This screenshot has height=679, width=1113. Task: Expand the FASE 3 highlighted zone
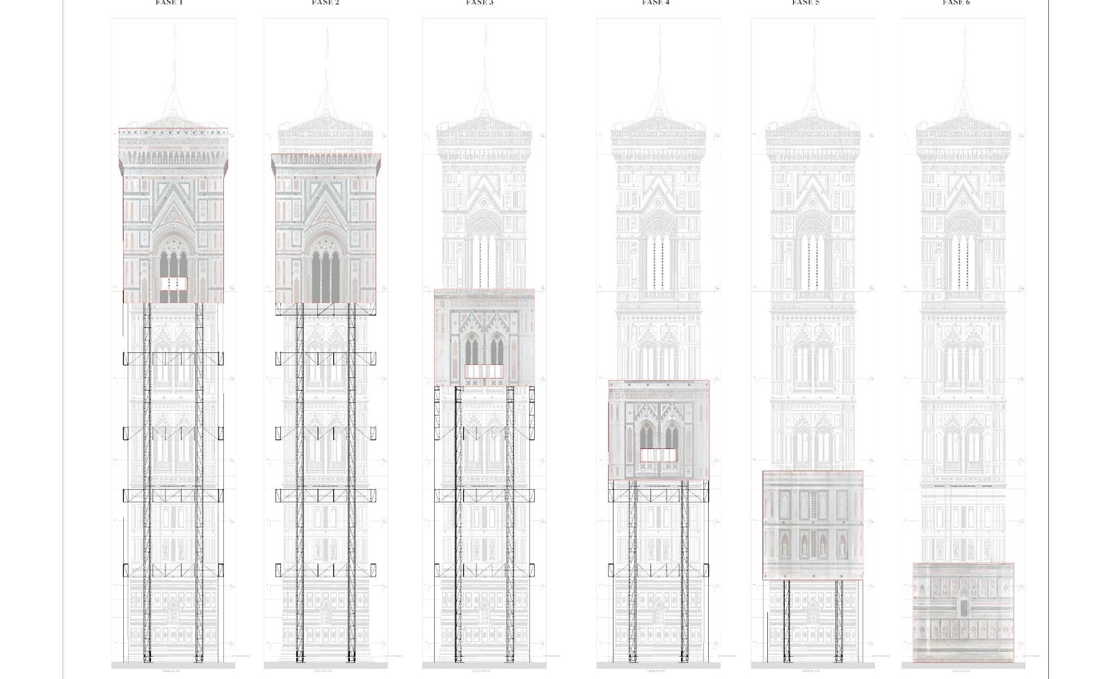click(485, 337)
